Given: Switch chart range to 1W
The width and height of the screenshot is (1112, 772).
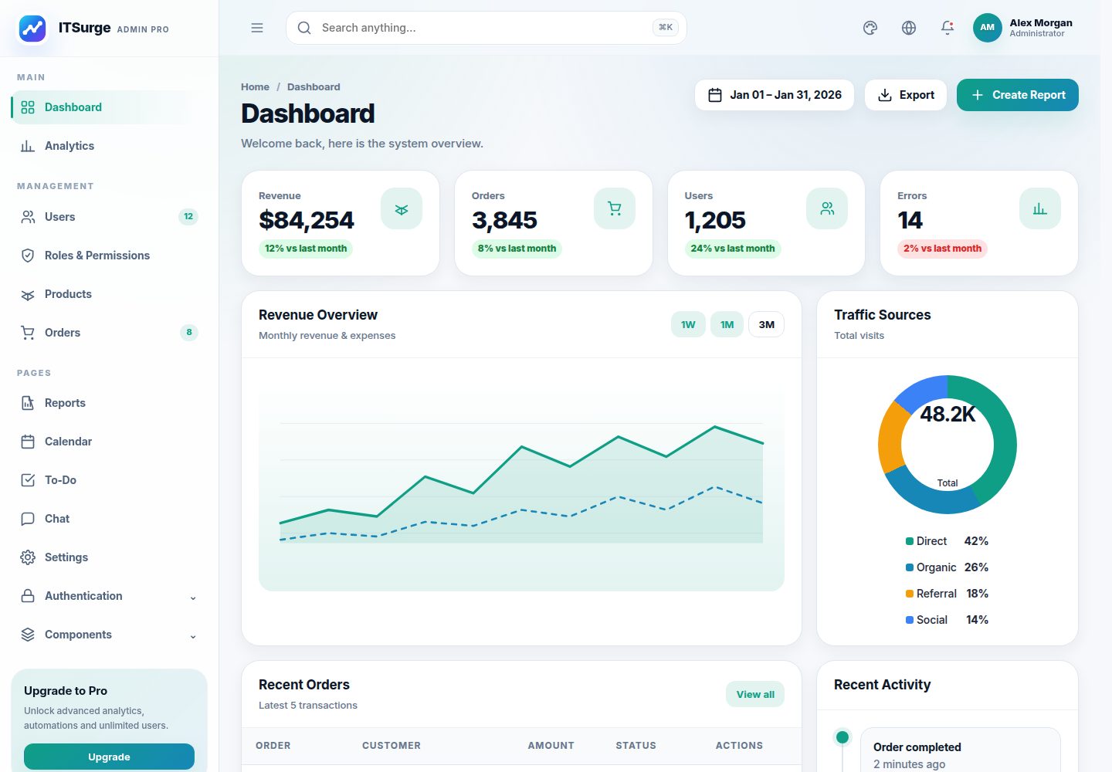Looking at the screenshot, I should (x=688, y=324).
